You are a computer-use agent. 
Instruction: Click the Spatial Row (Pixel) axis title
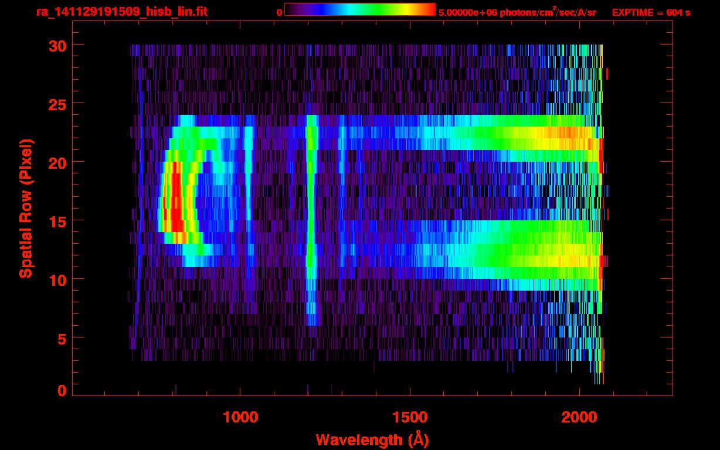pos(26,209)
